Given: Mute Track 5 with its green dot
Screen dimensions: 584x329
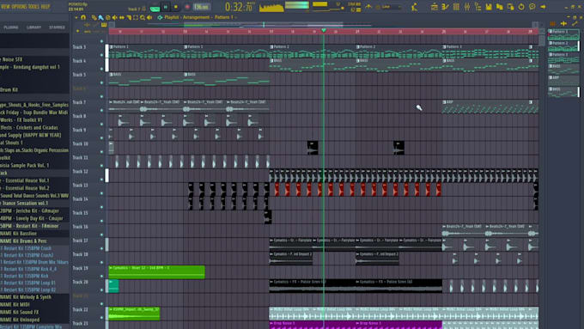Looking at the screenshot, I should [101, 82].
